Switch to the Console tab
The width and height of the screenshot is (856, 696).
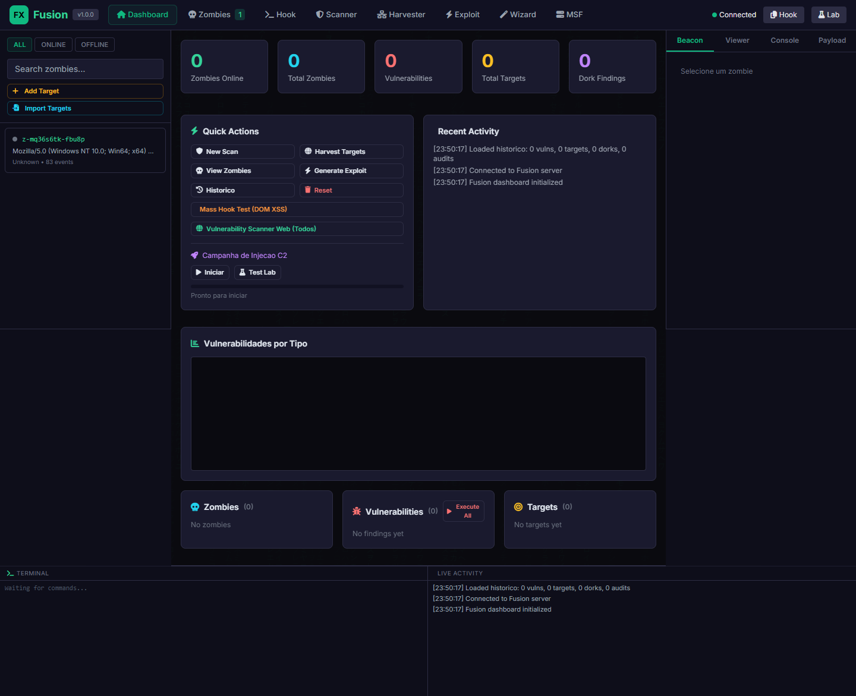coord(785,40)
